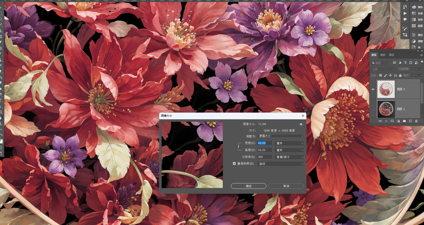
Task: Click the link layers icon
Action: 380,121
